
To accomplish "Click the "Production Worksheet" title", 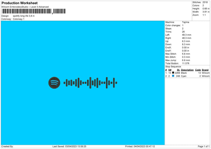I will click(x=19, y=3).
